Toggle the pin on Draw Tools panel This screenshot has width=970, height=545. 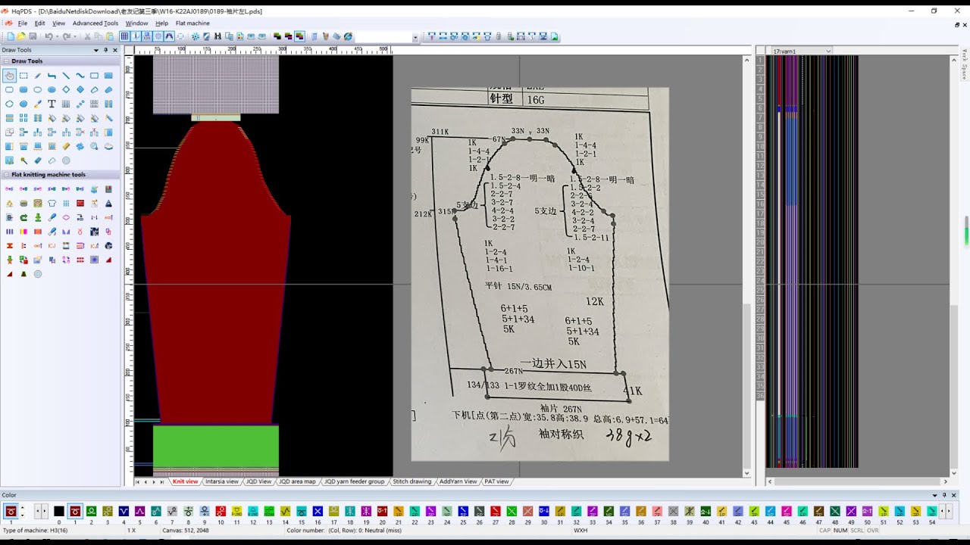point(106,50)
